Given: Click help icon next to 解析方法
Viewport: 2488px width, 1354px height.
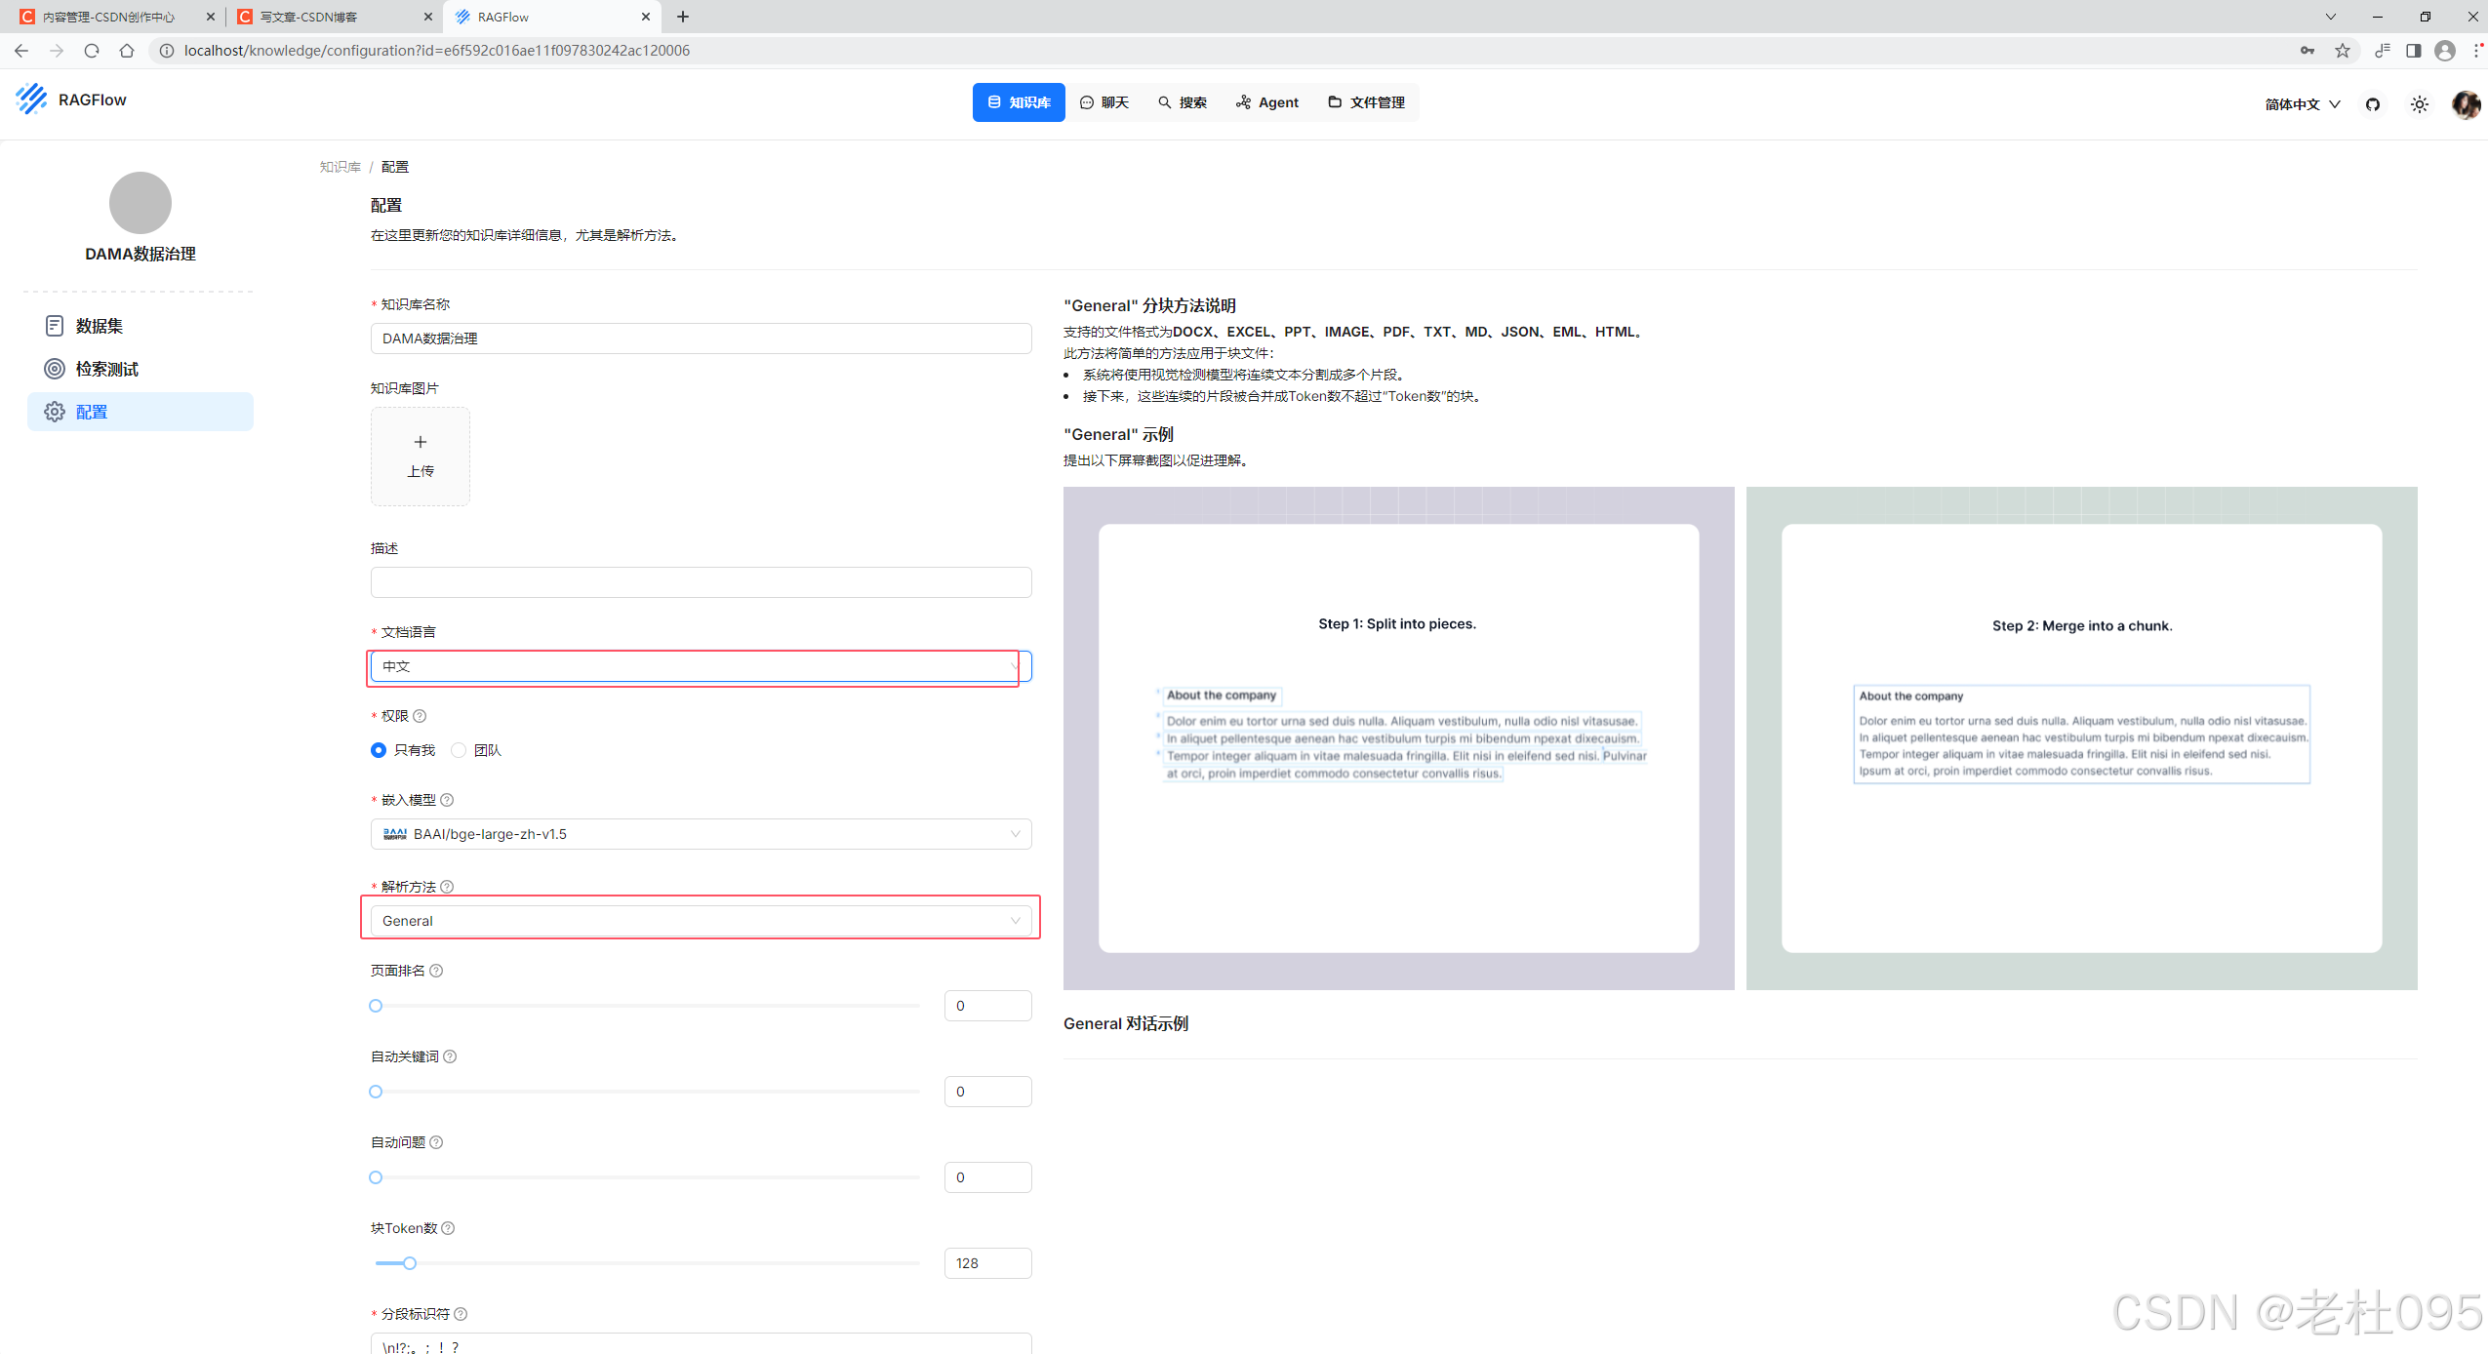Looking at the screenshot, I should coord(447,887).
